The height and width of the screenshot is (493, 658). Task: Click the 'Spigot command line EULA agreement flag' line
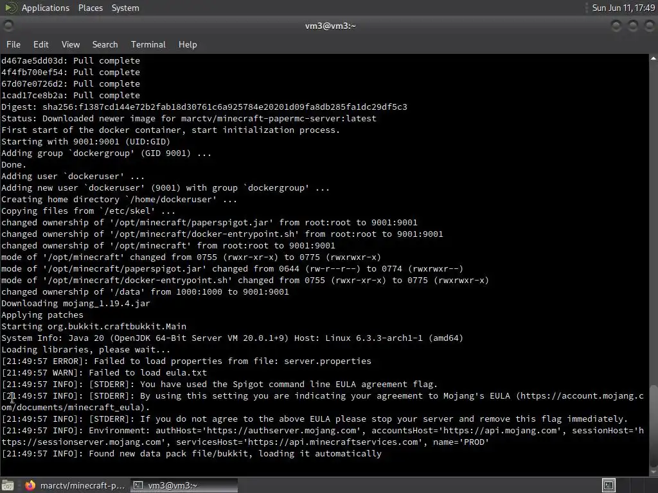[220, 384]
